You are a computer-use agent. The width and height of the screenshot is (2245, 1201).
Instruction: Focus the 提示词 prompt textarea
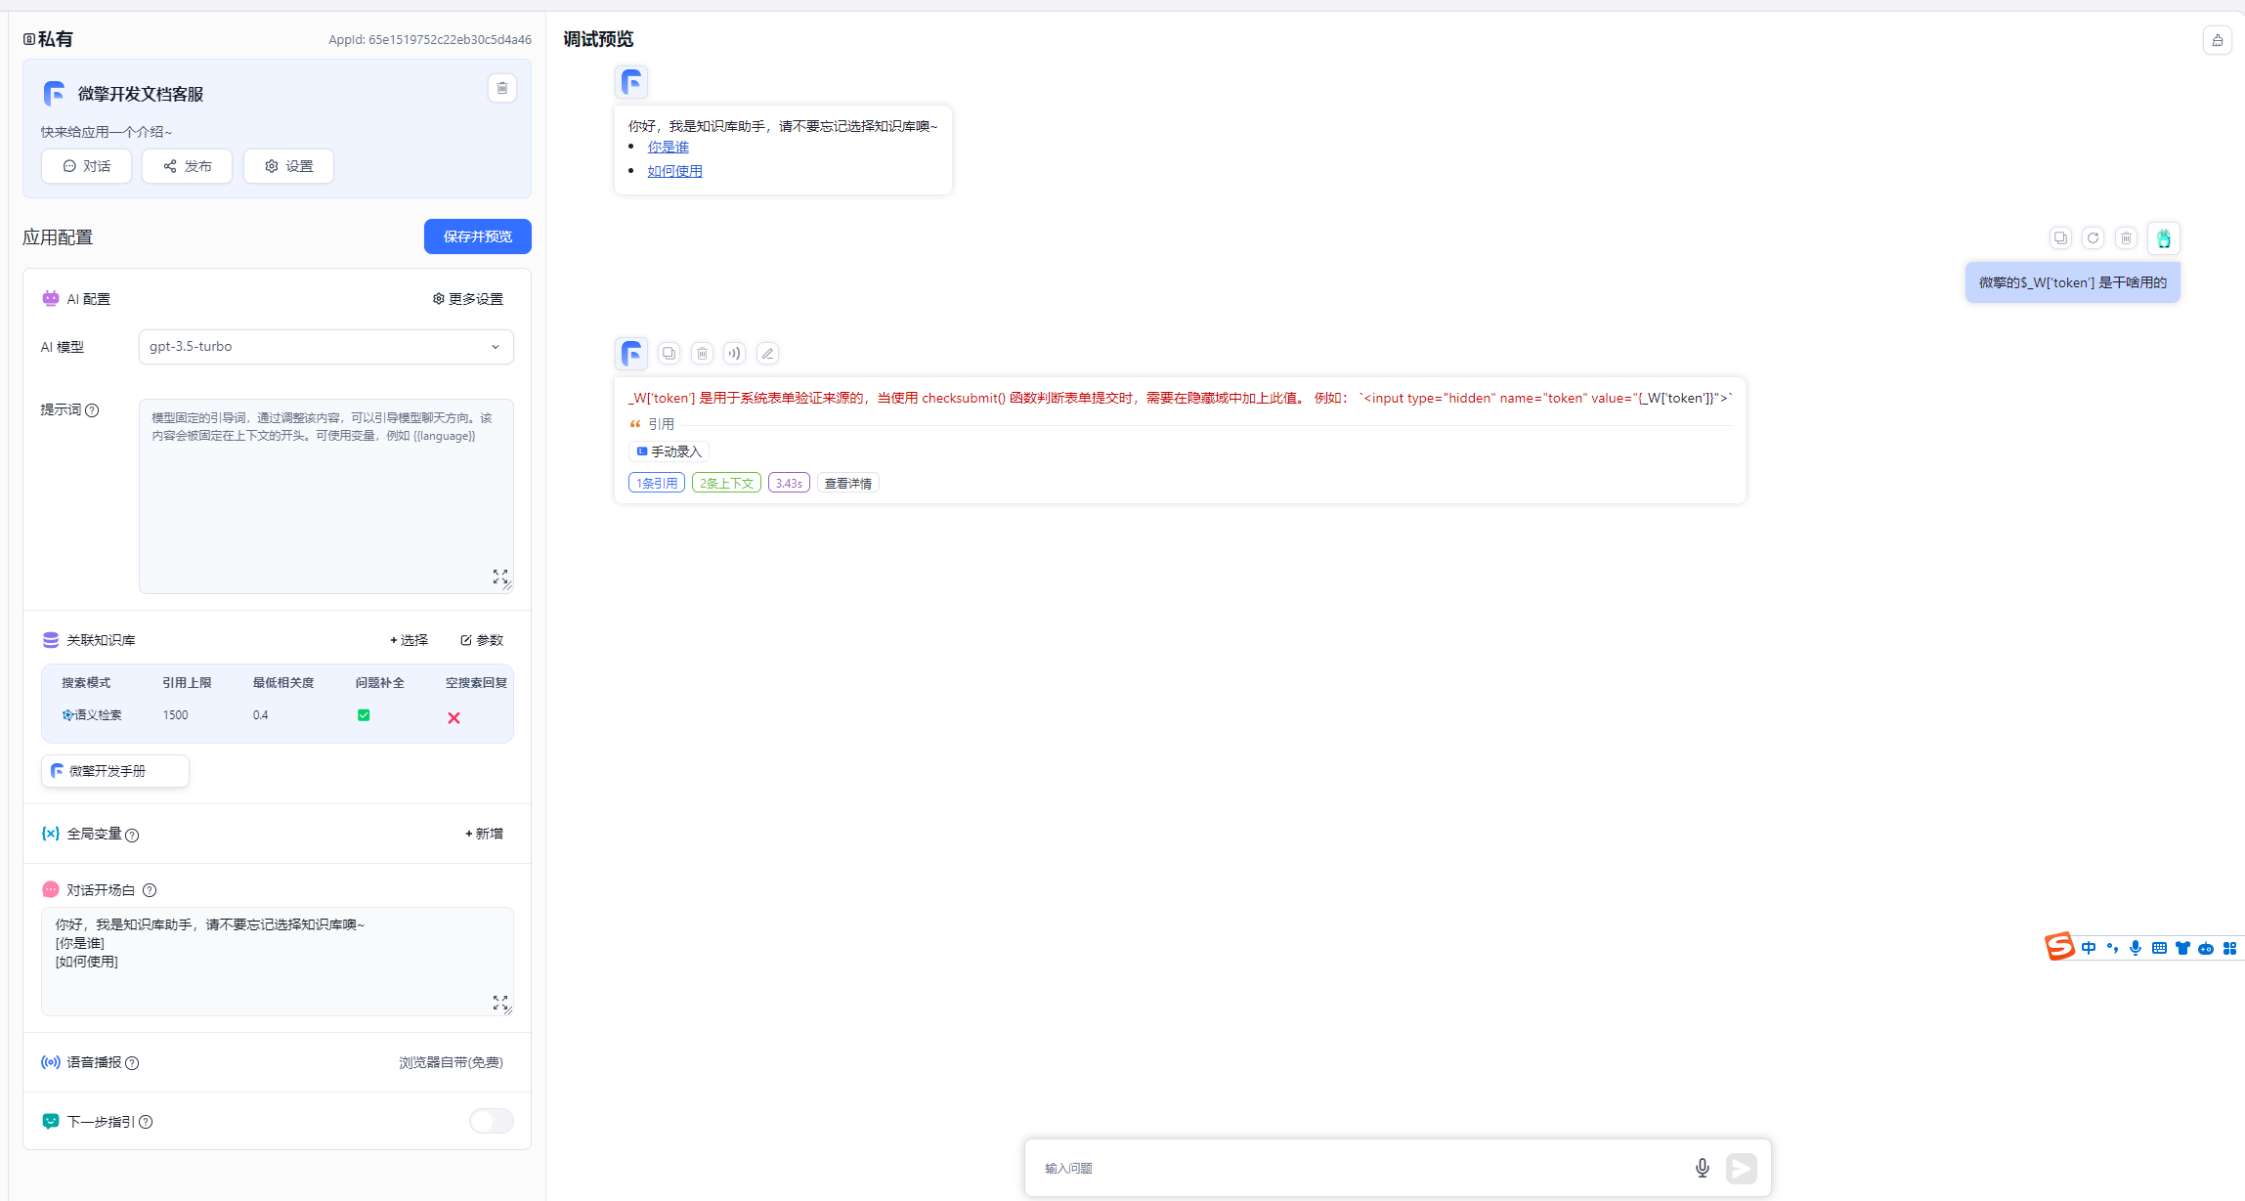pos(326,495)
